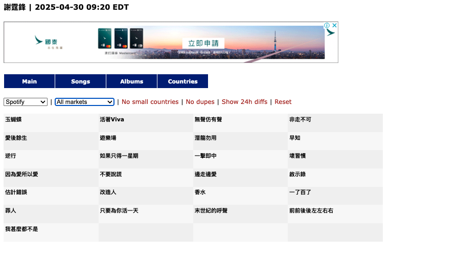Select the song 無聲仿有聲
The height and width of the screenshot is (255, 460).
point(209,120)
